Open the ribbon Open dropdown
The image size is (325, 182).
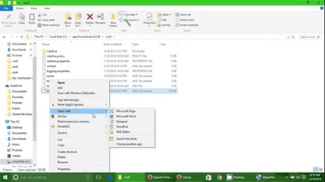click(165, 15)
